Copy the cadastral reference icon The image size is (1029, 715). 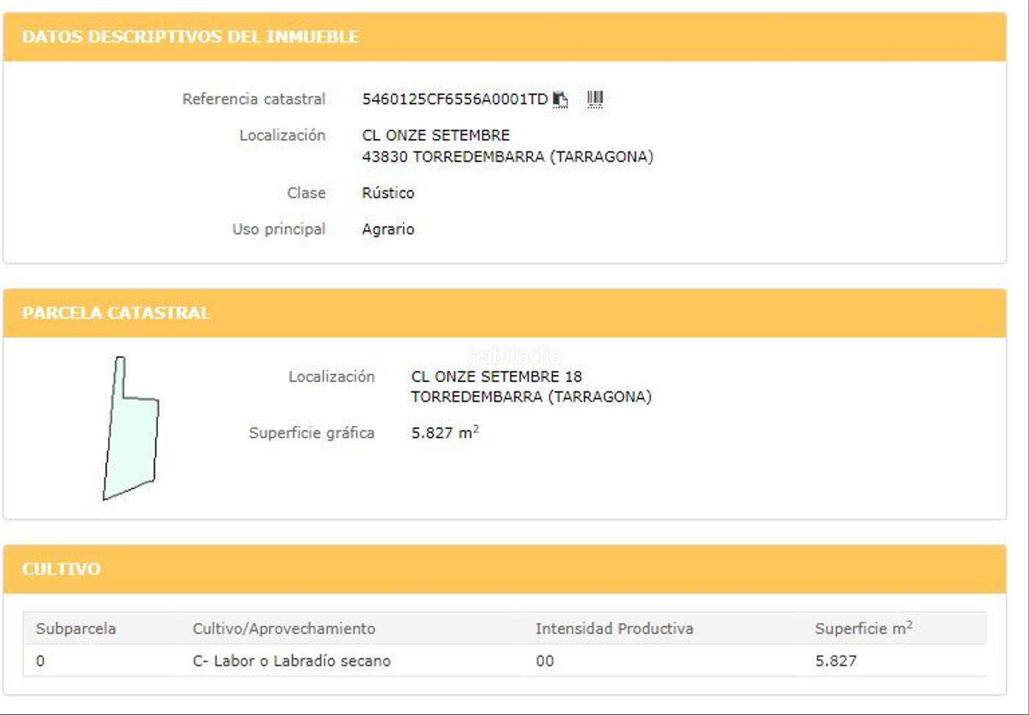pos(560,99)
